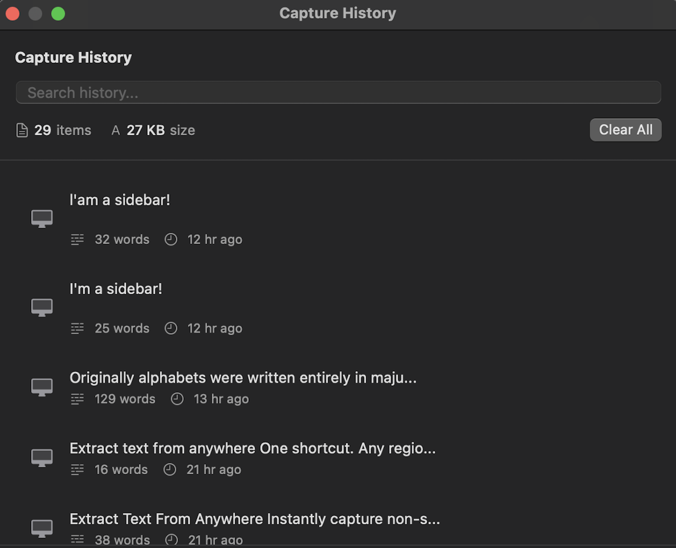Click the monitor icon beside "I'm a sidebar!"
Image resolution: width=676 pixels, height=548 pixels.
[42, 307]
